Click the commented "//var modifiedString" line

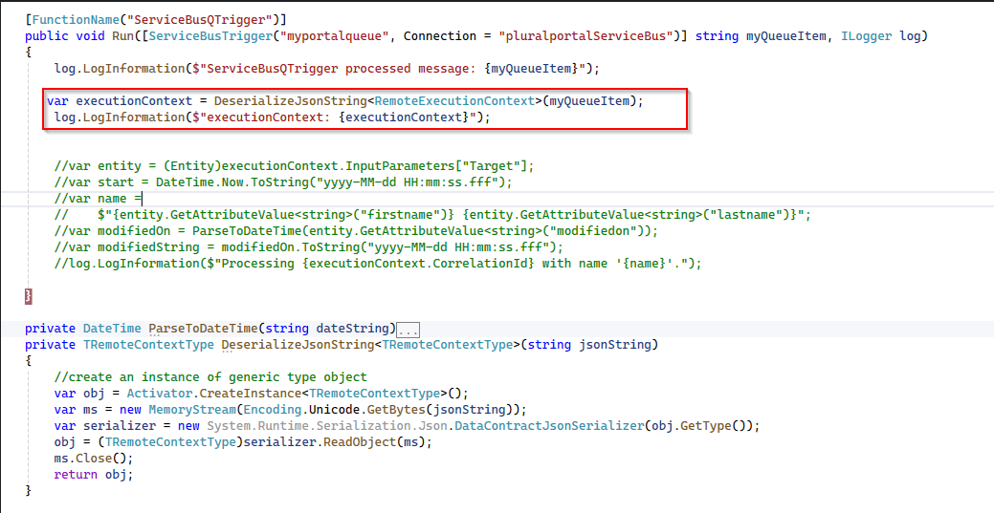coord(309,247)
